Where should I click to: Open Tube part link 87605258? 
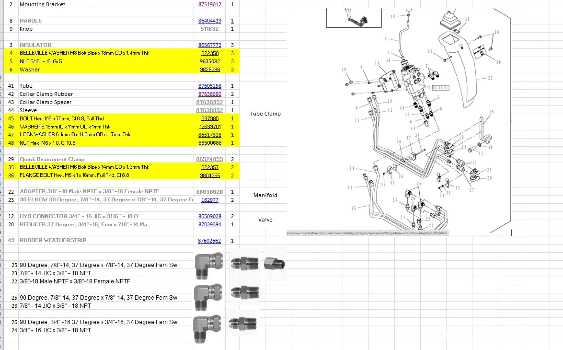[210, 86]
